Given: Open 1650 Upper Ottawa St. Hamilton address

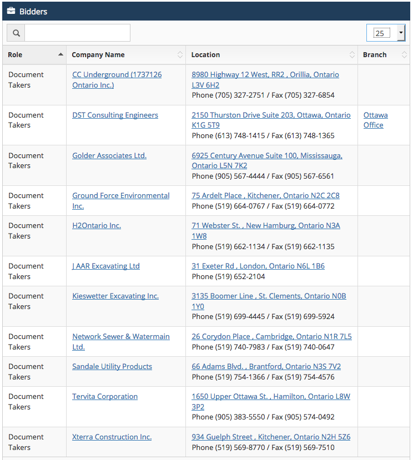Looking at the screenshot, I should (x=271, y=401).
